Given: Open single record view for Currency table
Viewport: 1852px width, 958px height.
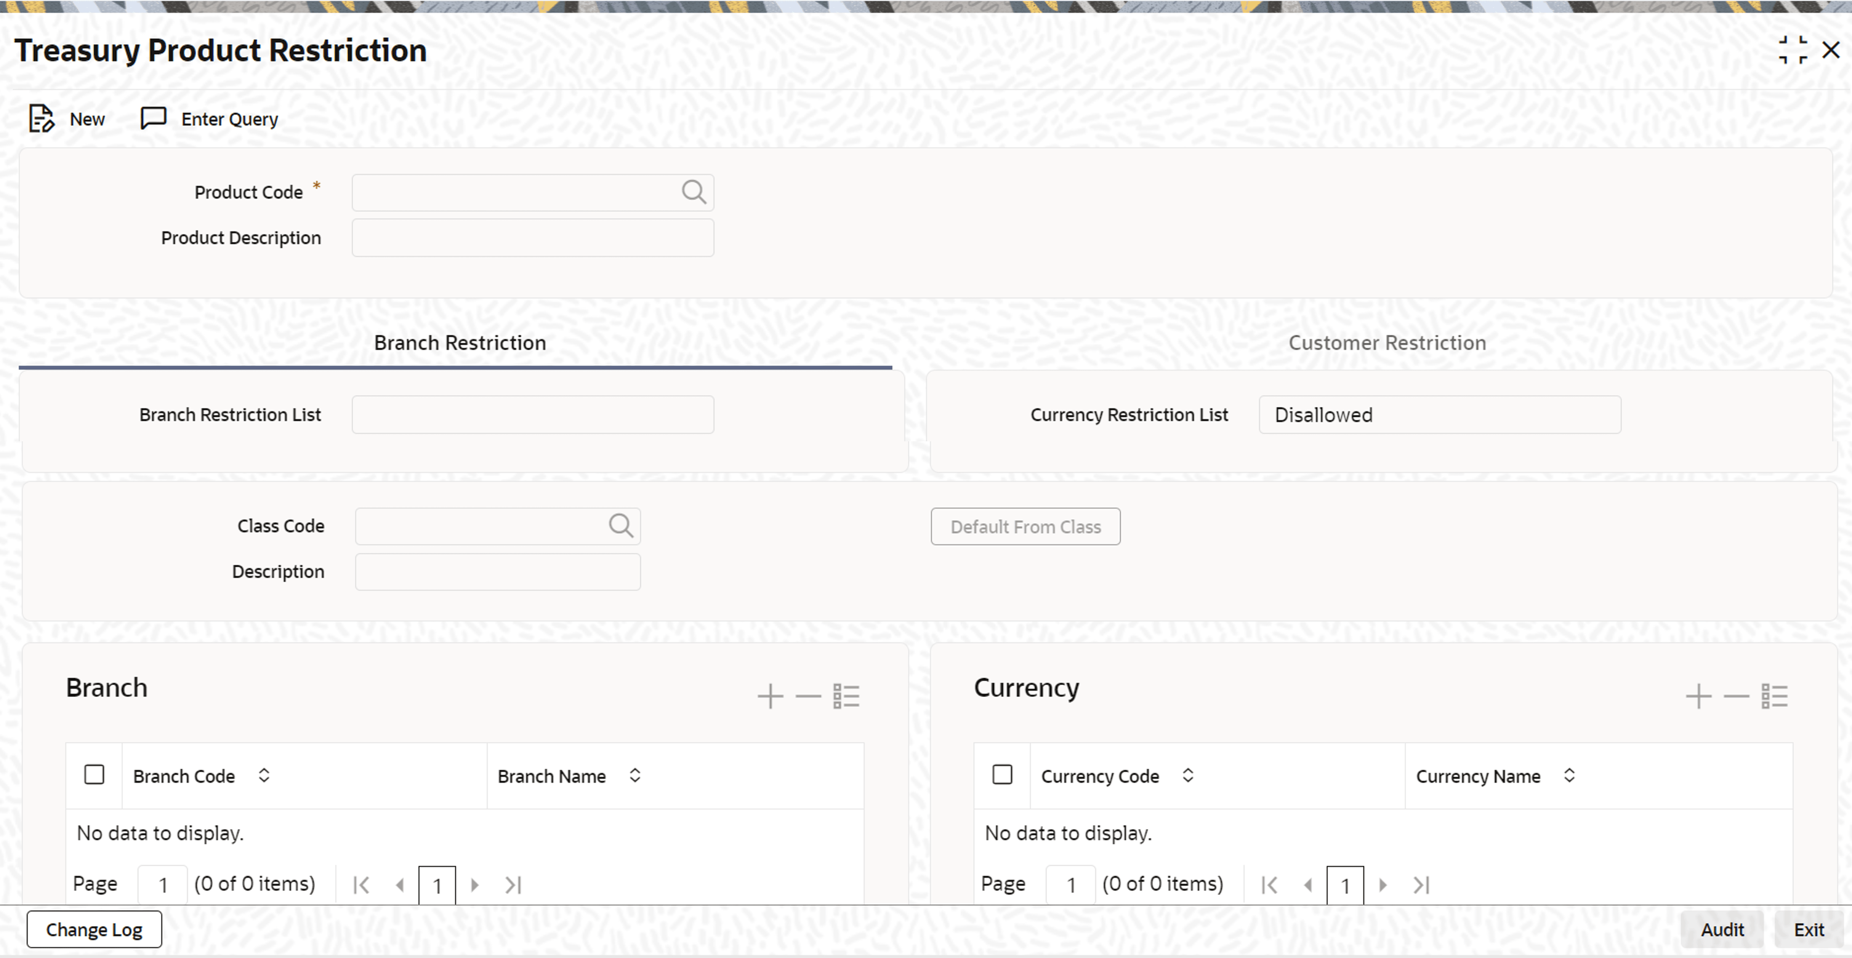Looking at the screenshot, I should tap(1775, 696).
